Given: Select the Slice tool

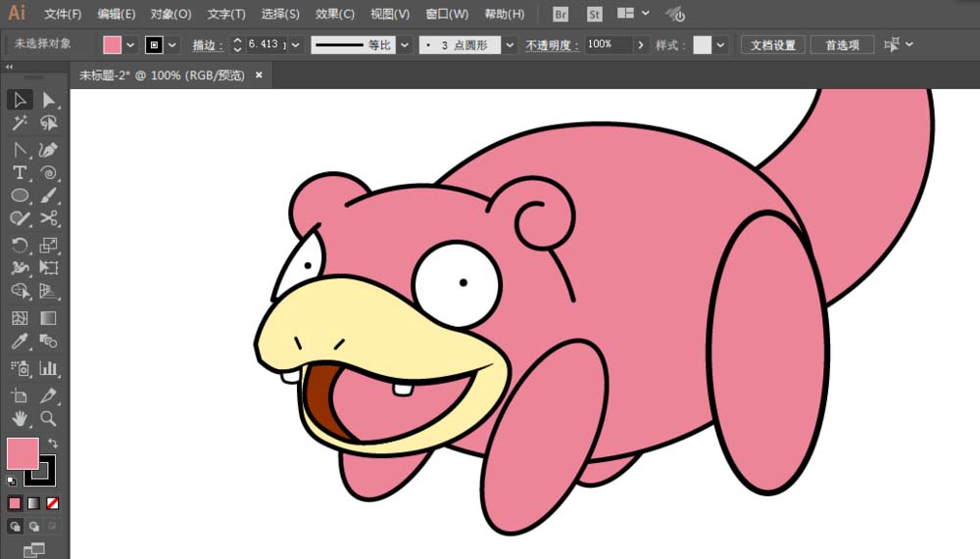Looking at the screenshot, I should coord(48,396).
